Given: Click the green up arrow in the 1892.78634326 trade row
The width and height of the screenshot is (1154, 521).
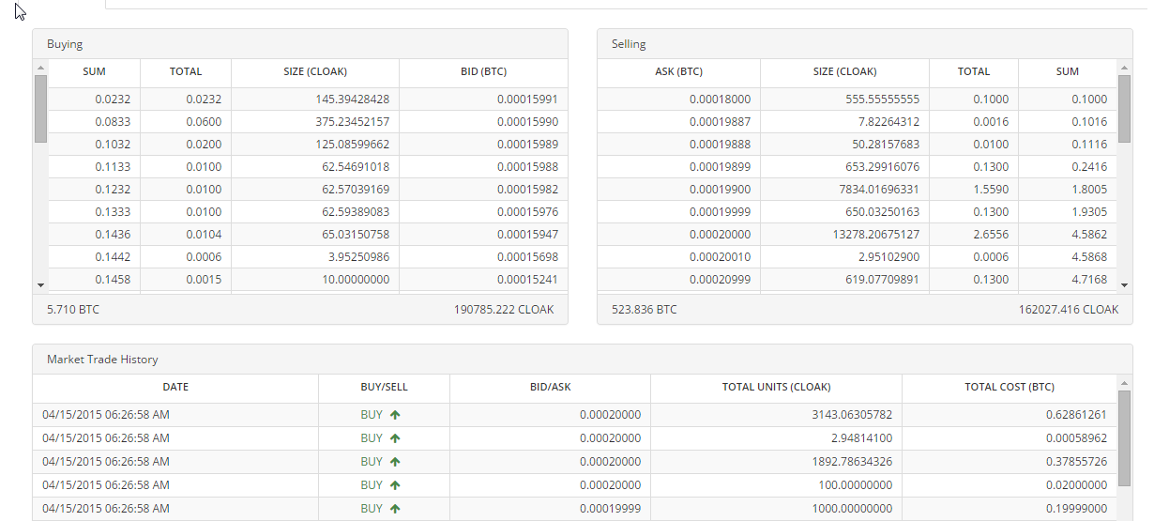Looking at the screenshot, I should 395,461.
